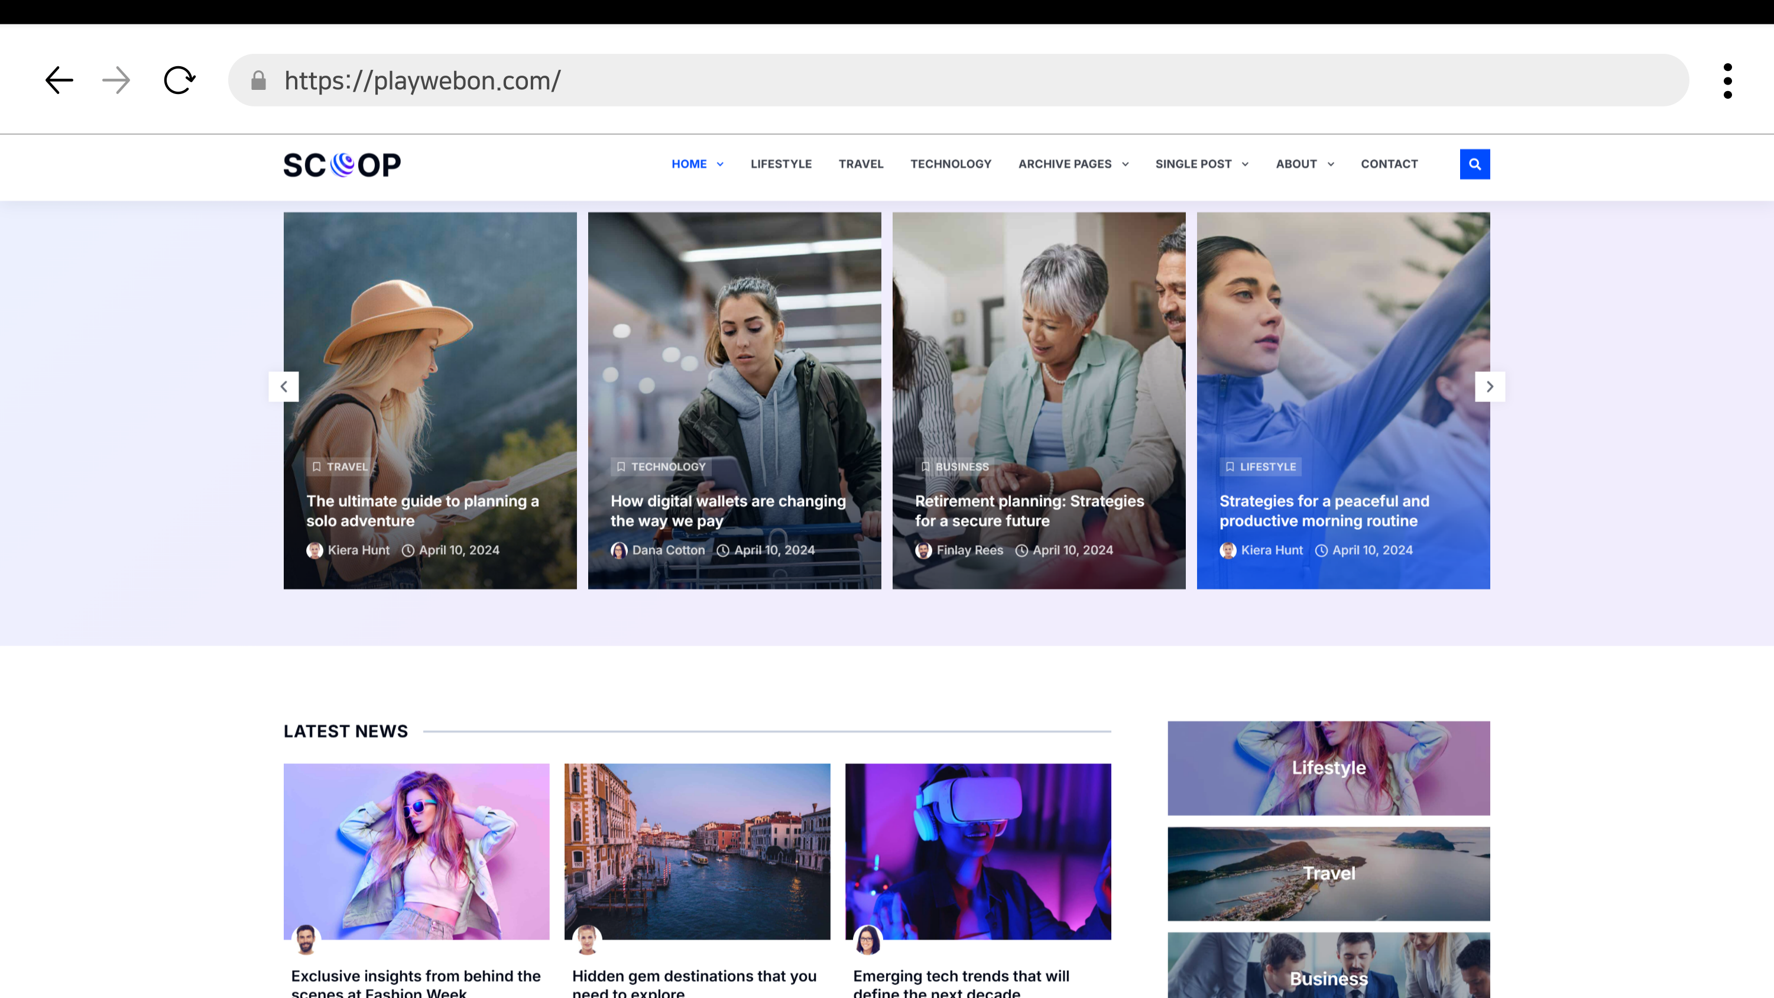This screenshot has height=998, width=1774.
Task: Go back with browser back arrow
Action: click(x=59, y=80)
